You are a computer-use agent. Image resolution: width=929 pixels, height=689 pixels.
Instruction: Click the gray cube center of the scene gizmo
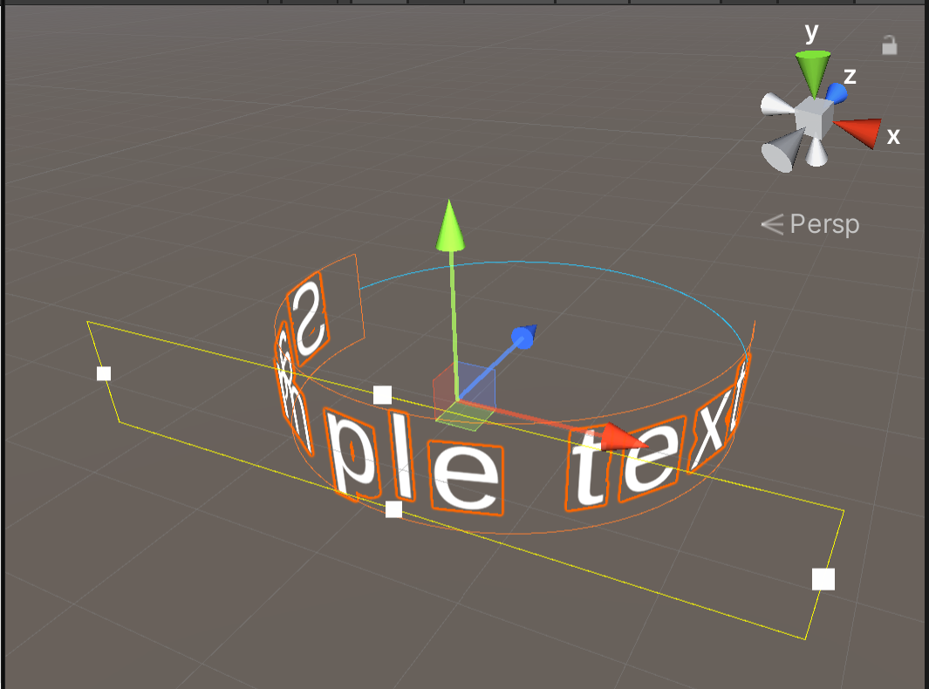(x=812, y=119)
